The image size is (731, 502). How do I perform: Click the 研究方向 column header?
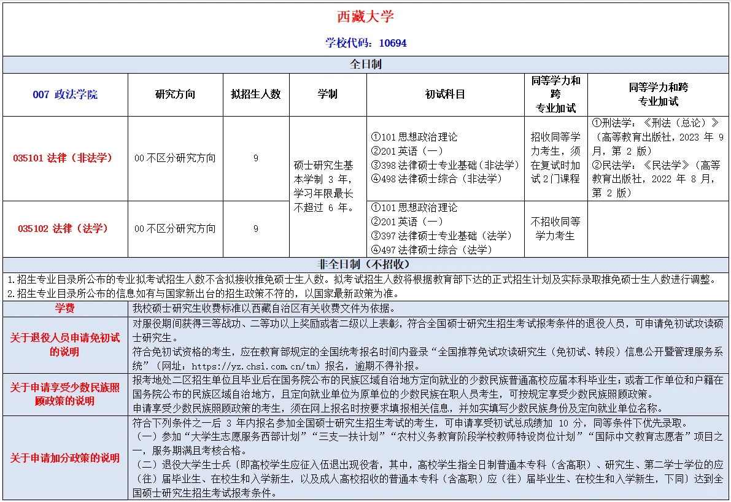176,94
